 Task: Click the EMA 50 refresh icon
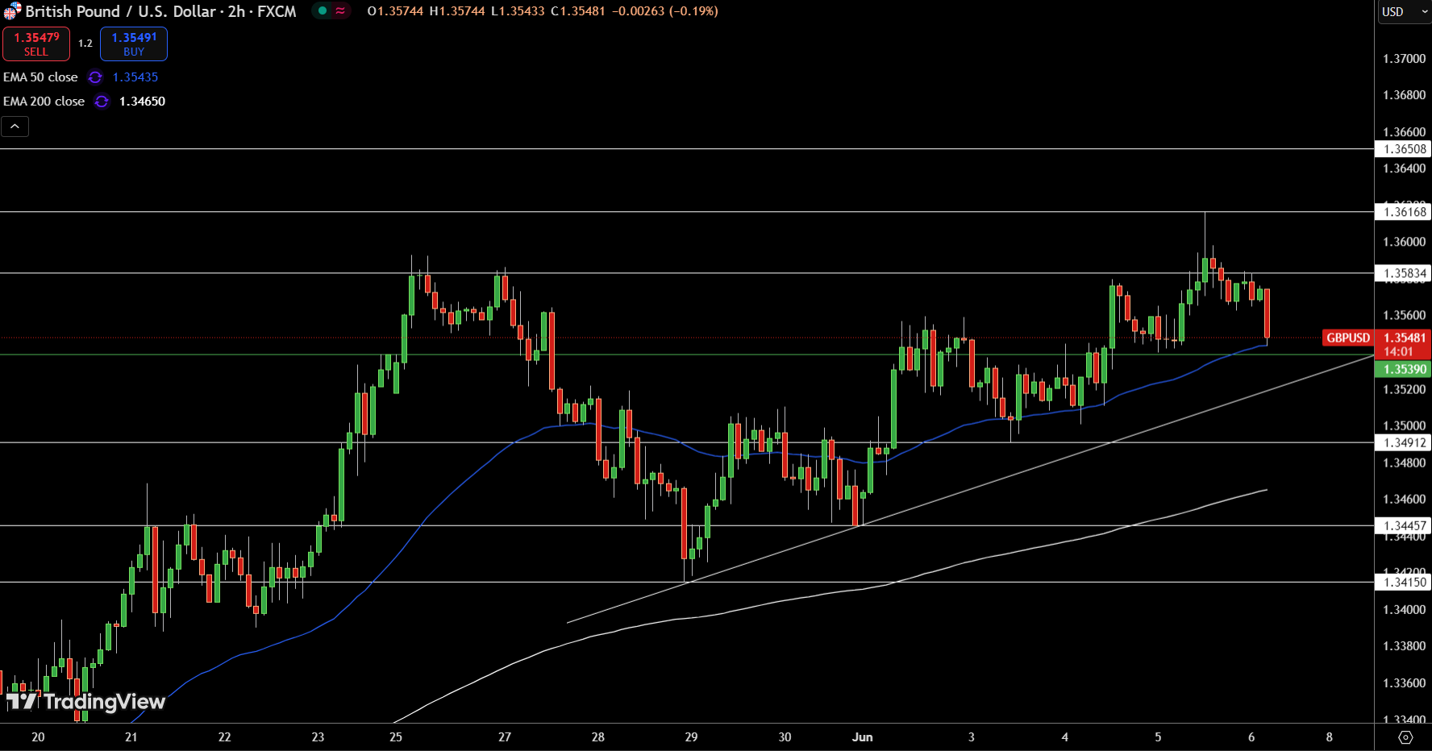[x=95, y=77]
